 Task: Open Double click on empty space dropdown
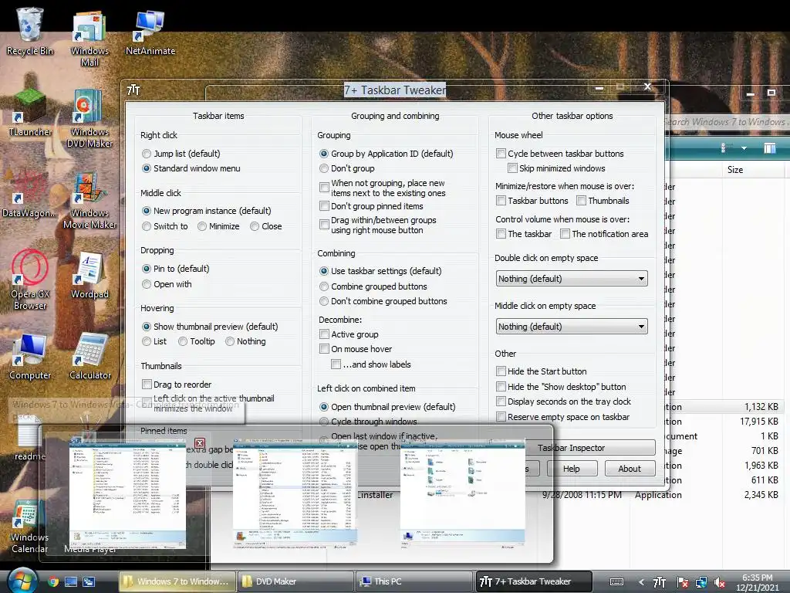pyautogui.click(x=572, y=278)
